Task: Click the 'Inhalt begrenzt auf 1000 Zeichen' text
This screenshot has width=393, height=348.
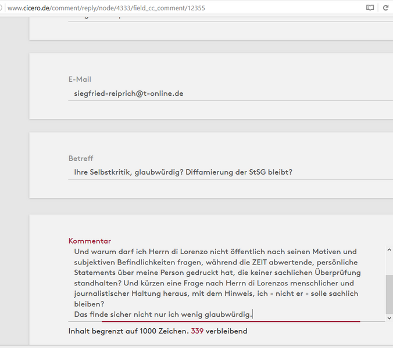Action: tap(128, 331)
